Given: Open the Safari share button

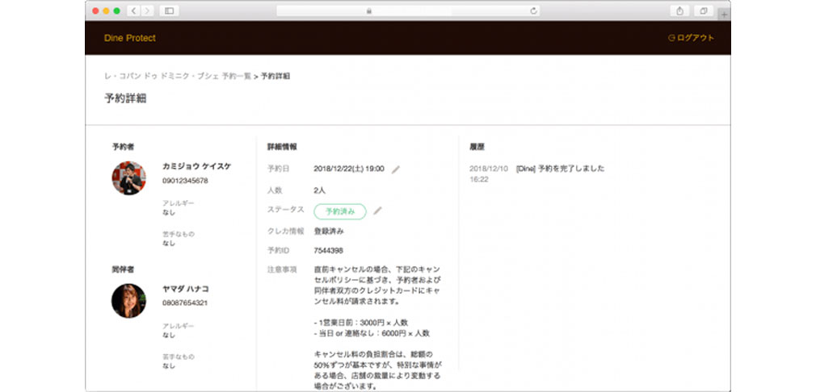Looking at the screenshot, I should point(679,11).
